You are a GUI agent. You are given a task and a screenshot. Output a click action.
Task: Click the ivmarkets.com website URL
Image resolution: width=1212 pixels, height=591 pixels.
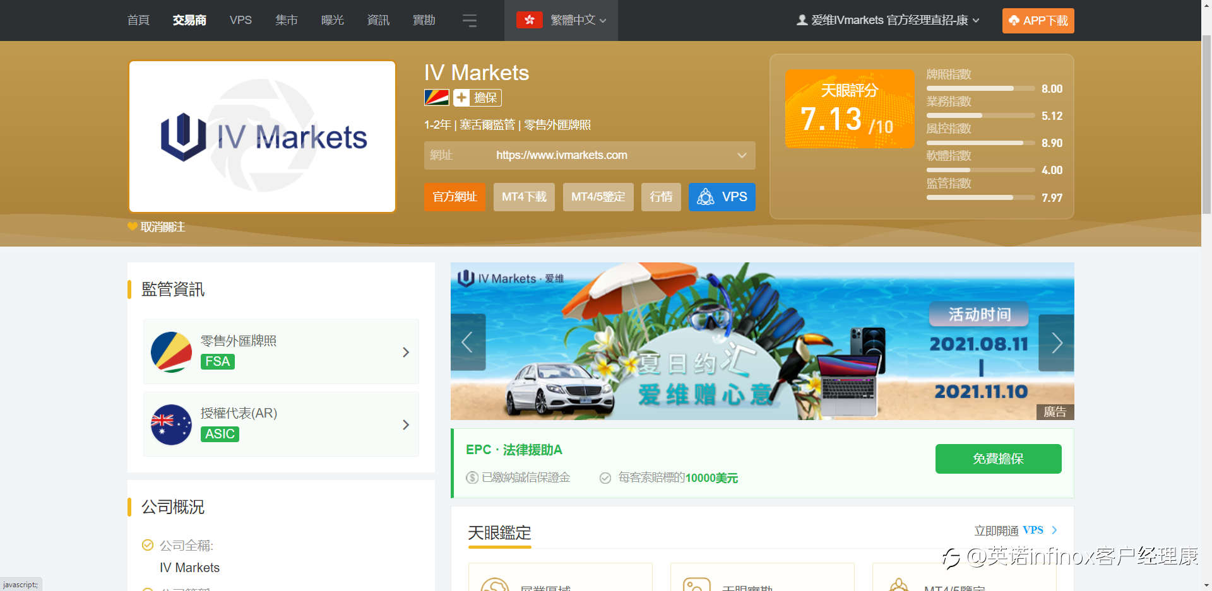561,155
